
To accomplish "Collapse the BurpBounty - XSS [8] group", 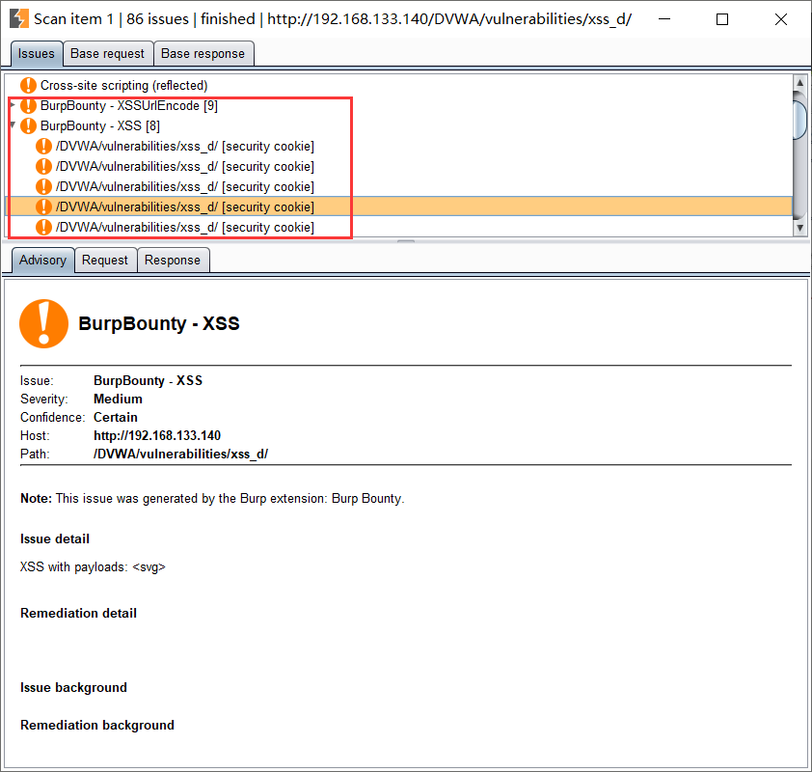I will 13,124.
